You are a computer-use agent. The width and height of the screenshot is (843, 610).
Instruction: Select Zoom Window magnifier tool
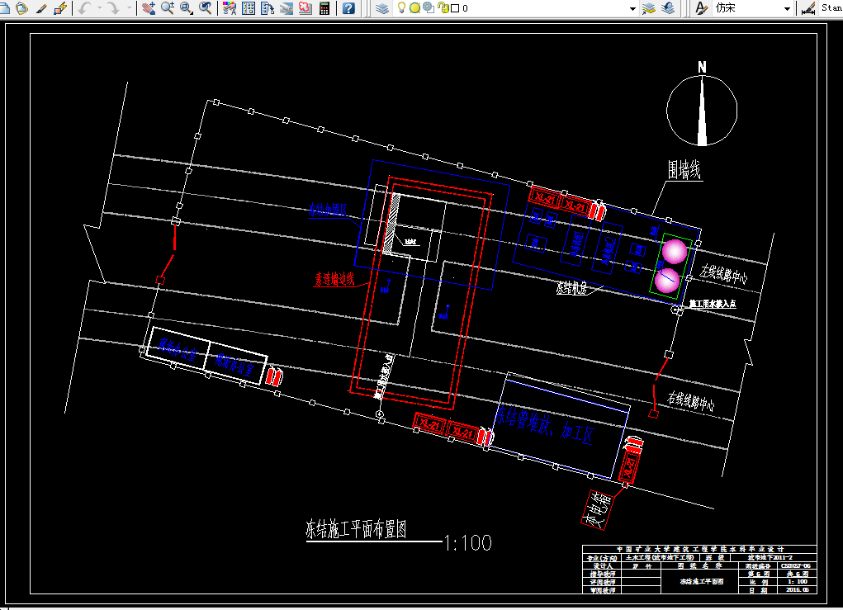pyautogui.click(x=186, y=8)
